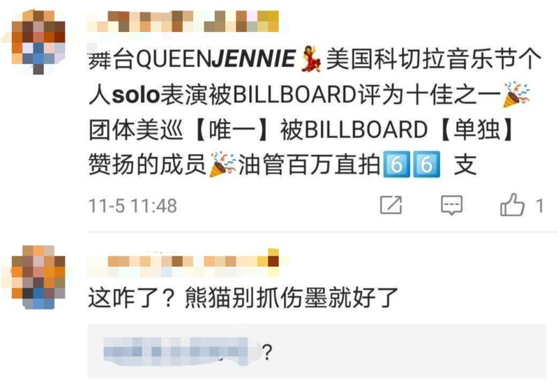Tap blurred username inside nested reply
Screen dimensions: 558x384
(181, 351)
